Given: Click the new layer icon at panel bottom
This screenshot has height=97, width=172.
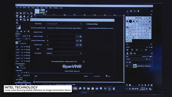Looking at the screenshot, I should coord(127,85).
